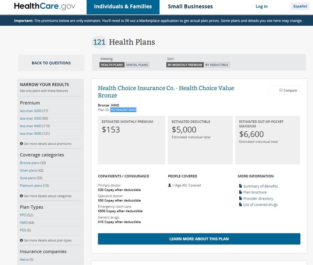313x265 pixels.
Task: Click the $6,600 out-of-pocket maximum value
Action: [251, 134]
